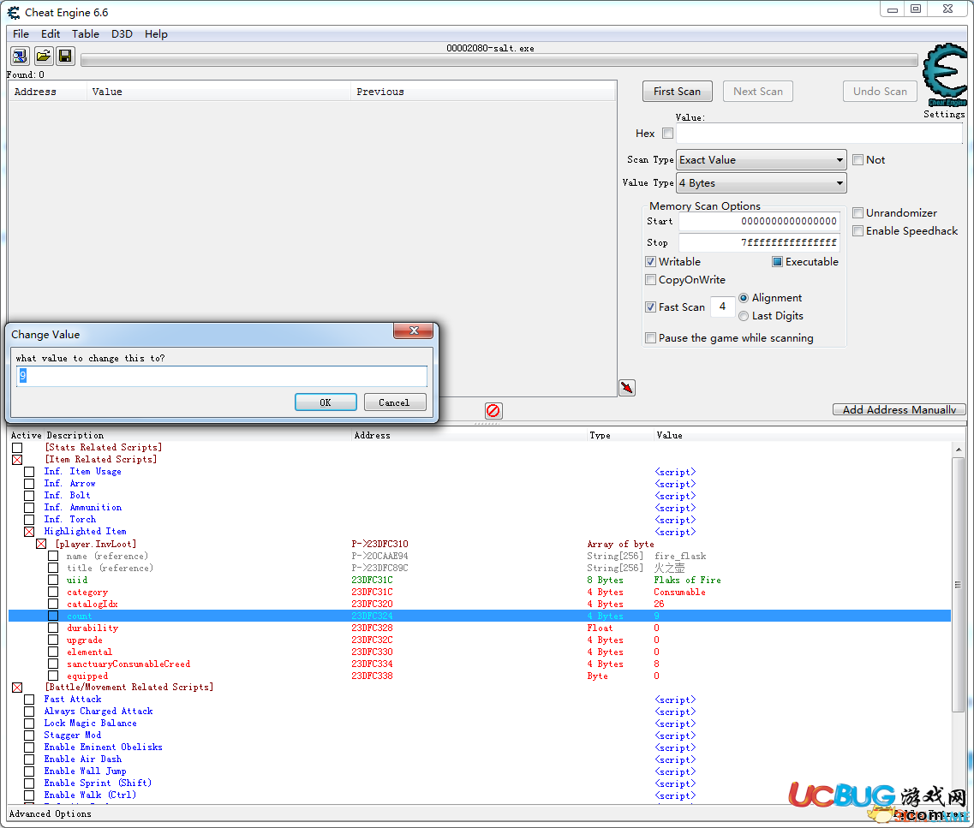Image resolution: width=974 pixels, height=828 pixels.
Task: Enable the Inf. Ammunition script
Action: pyautogui.click(x=29, y=508)
